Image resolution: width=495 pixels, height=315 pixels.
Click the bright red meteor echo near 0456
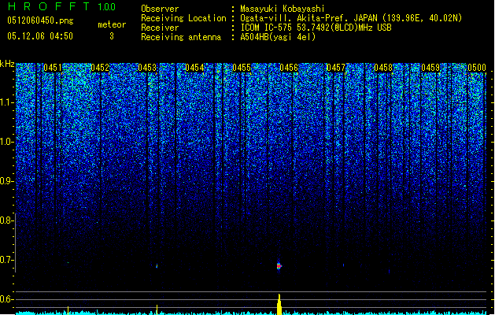(x=279, y=266)
